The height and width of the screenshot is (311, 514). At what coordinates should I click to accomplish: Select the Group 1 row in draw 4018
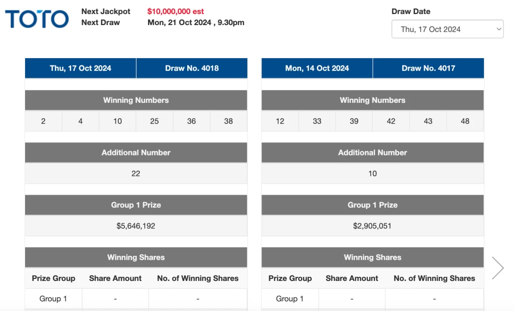[136, 298]
